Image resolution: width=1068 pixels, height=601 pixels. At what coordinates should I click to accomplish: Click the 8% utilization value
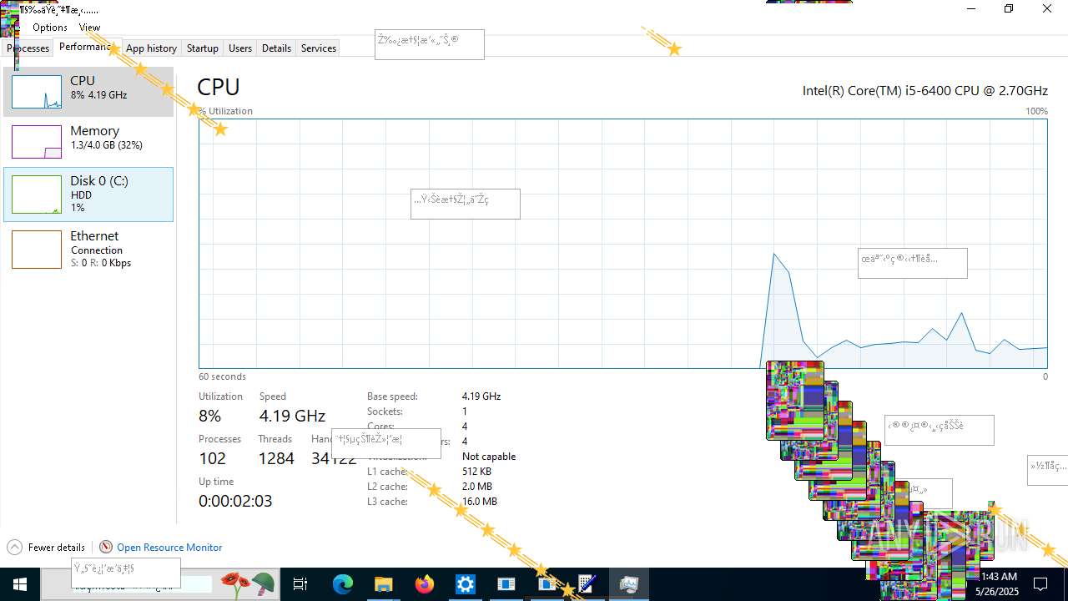pos(210,416)
